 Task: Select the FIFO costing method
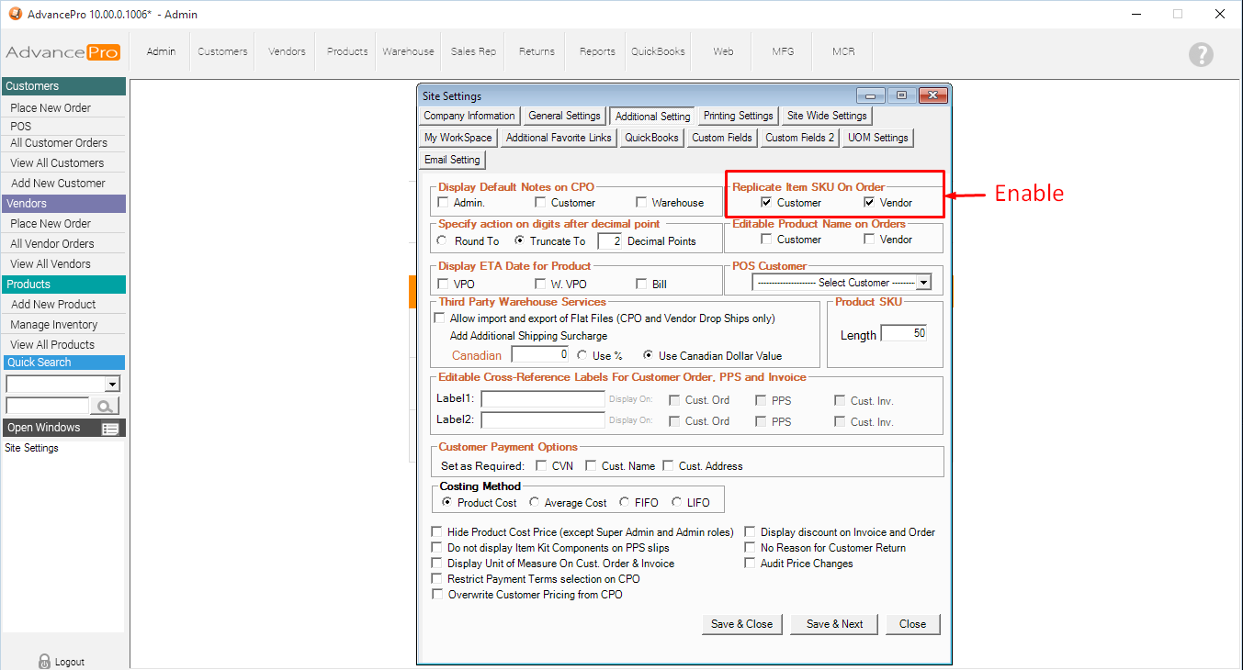point(625,503)
